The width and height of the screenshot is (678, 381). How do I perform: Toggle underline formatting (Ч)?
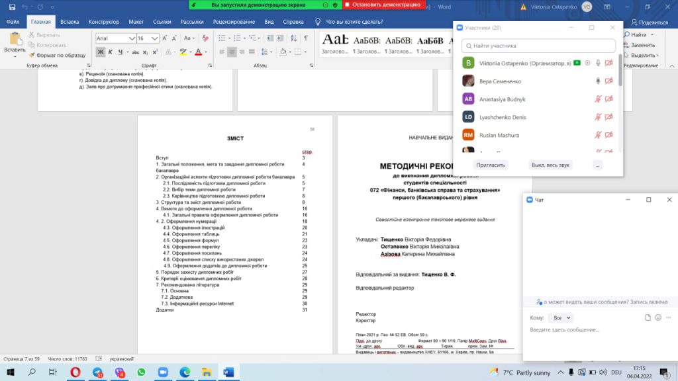click(121, 52)
